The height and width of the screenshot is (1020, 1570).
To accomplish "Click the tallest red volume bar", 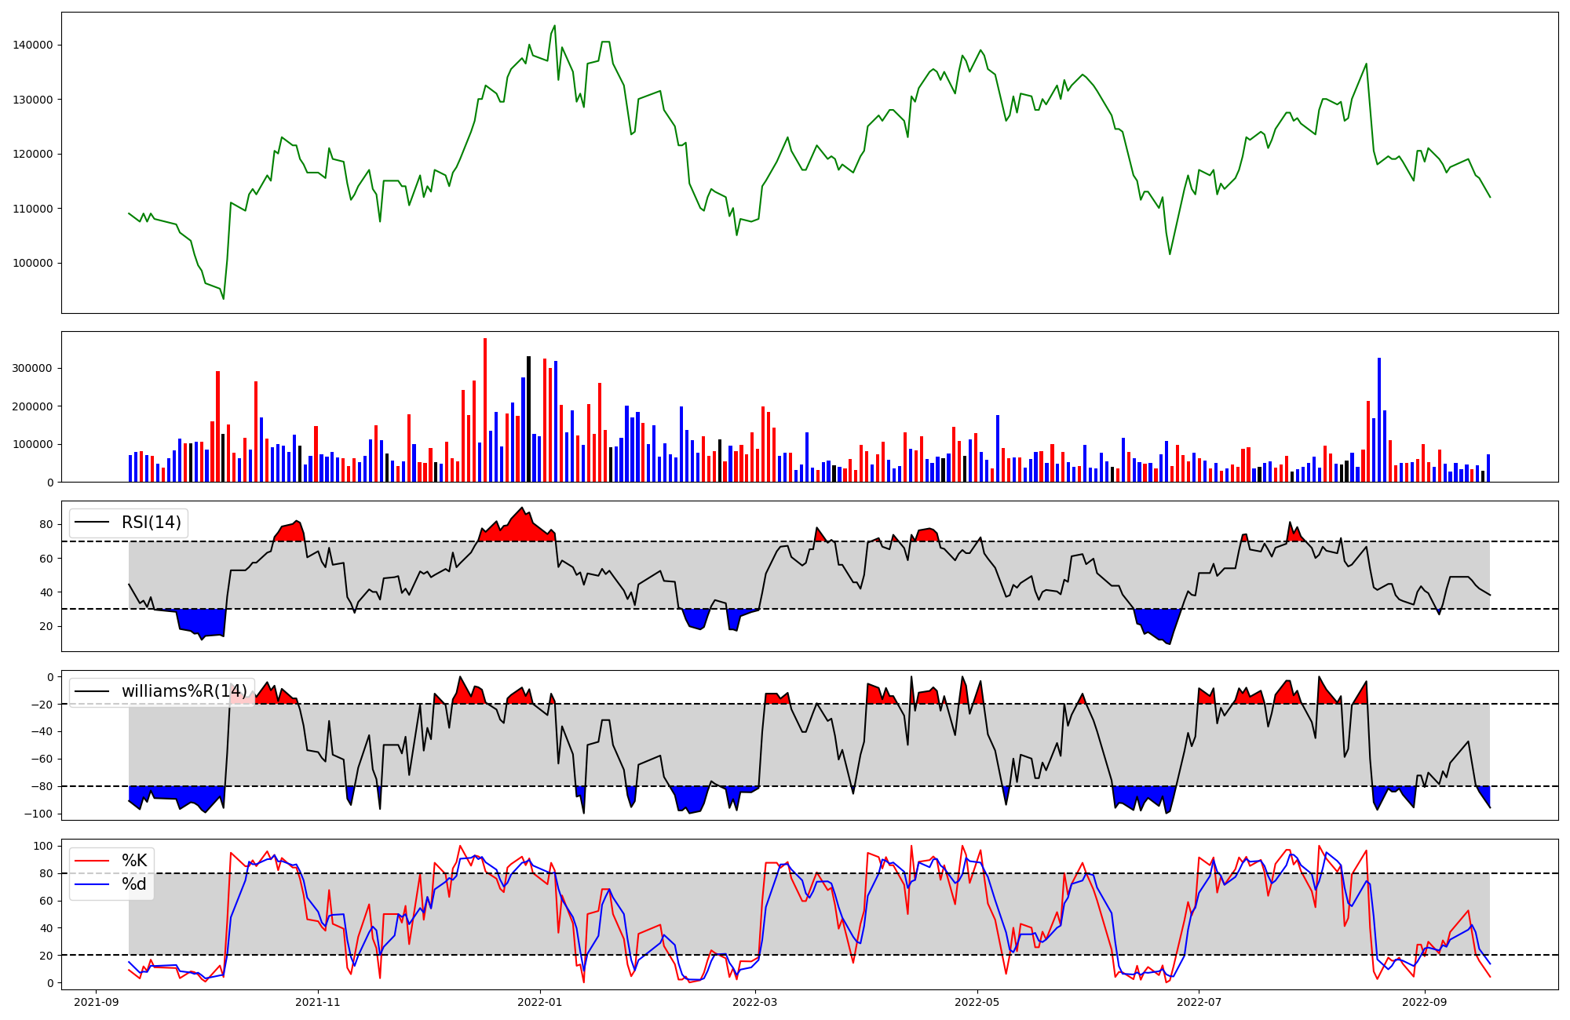I will tap(485, 410).
